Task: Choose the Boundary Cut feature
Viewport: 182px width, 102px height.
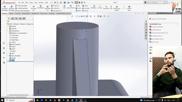Action: (56, 11)
